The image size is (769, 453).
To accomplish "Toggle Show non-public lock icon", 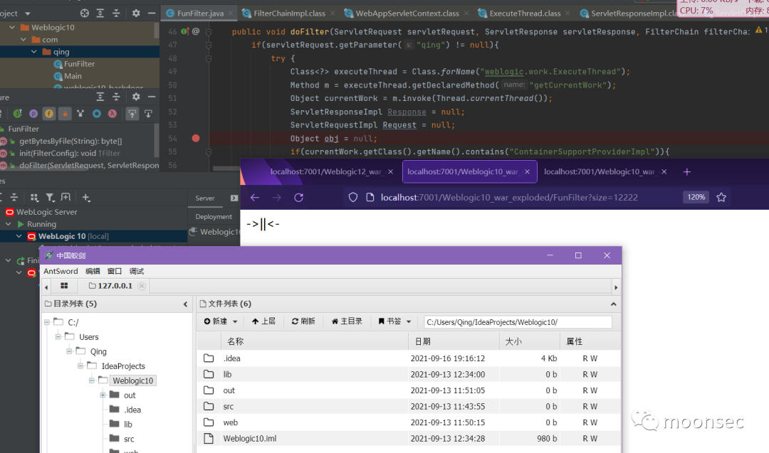I will pyautogui.click(x=65, y=114).
